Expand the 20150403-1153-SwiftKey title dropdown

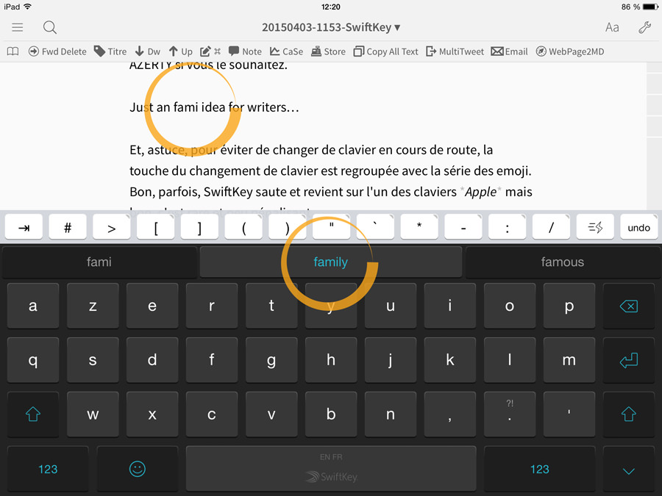point(331,27)
